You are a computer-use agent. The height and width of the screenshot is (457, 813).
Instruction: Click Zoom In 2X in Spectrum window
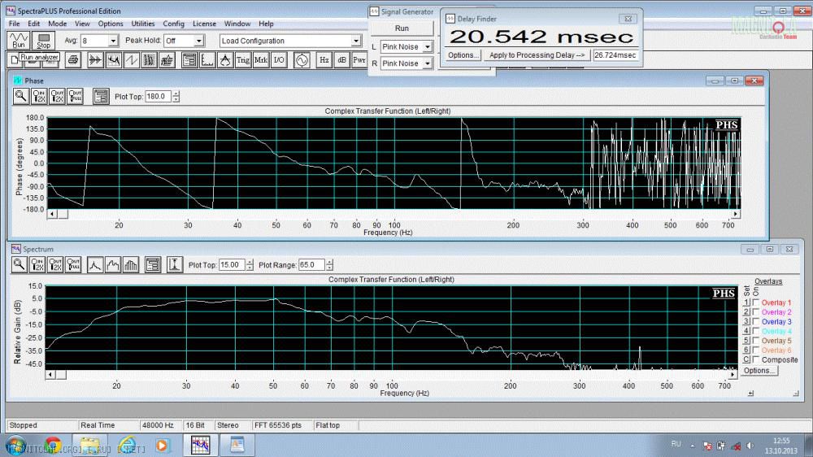37,264
